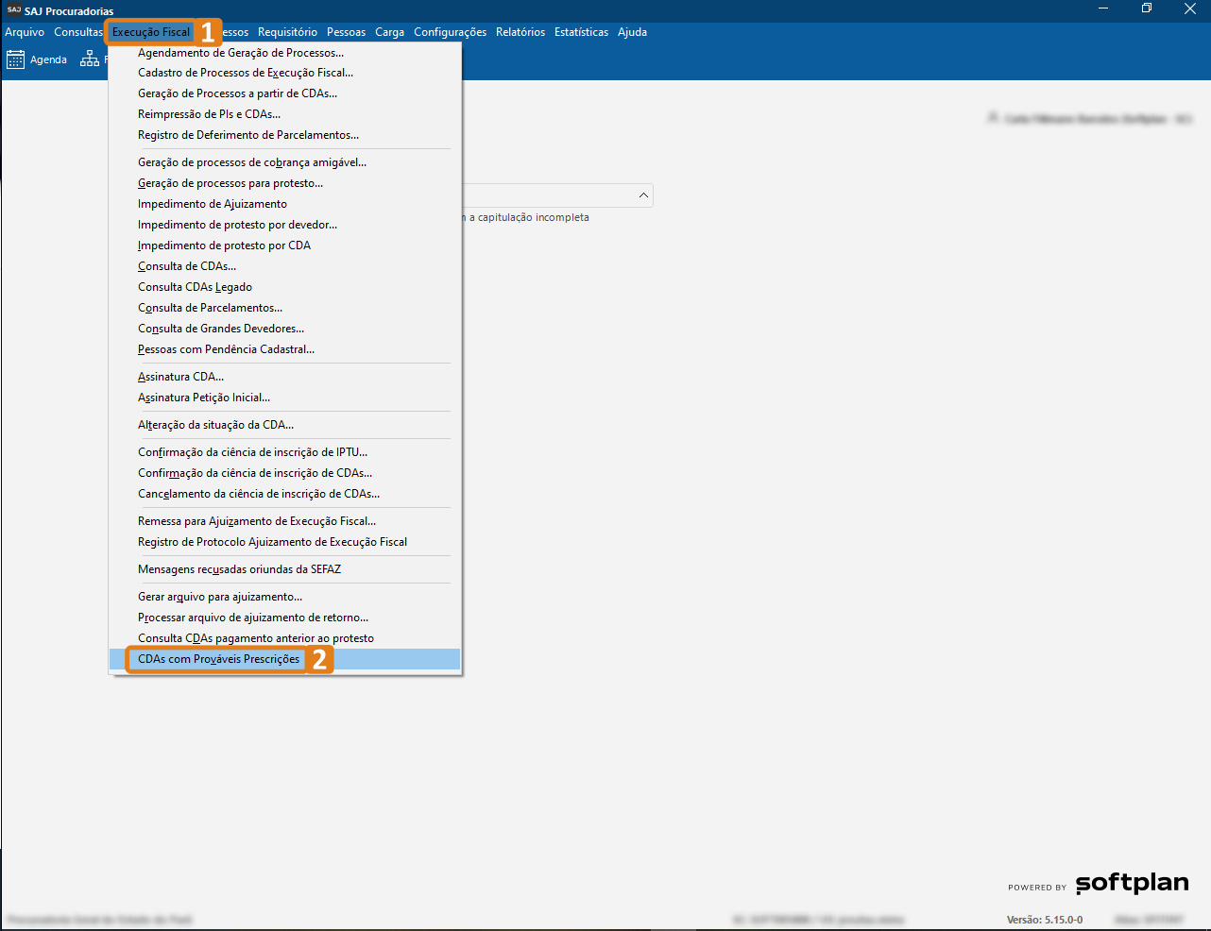Choose Agendamento de Geração de Processos
This screenshot has height=931, width=1211.
pos(241,53)
